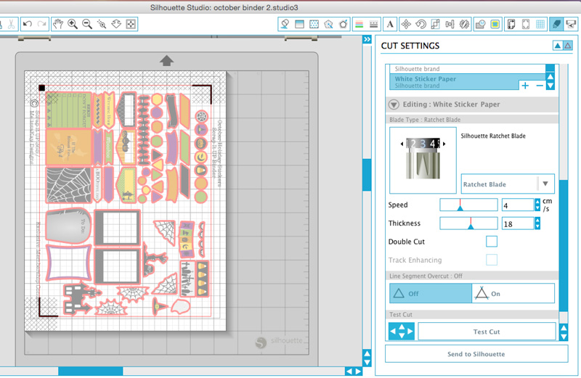This screenshot has height=378, width=581.
Task: Increase Thickness with stepper up arrow
Action: [x=537, y=220]
